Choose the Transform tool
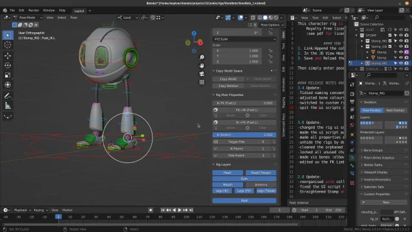 [x=8, y=84]
